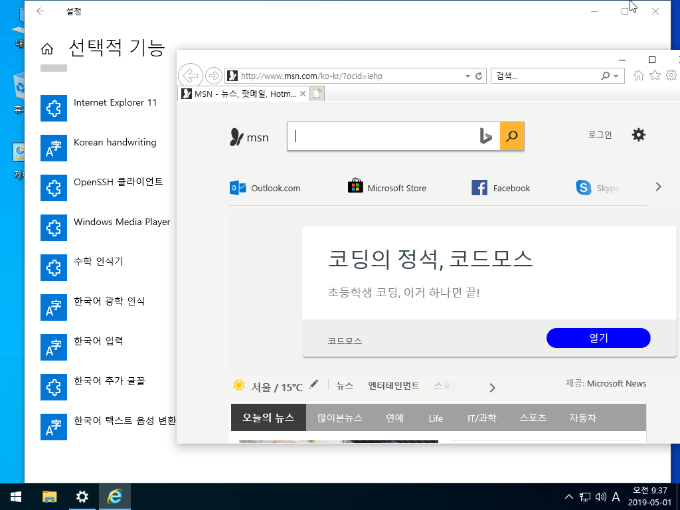The image size is (680, 510).
Task: Open the MSN page settings gear
Action: pyautogui.click(x=638, y=135)
